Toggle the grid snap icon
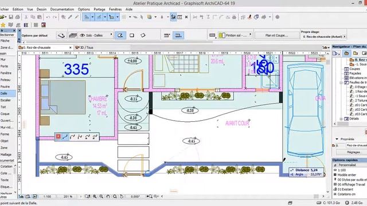 click(124, 17)
